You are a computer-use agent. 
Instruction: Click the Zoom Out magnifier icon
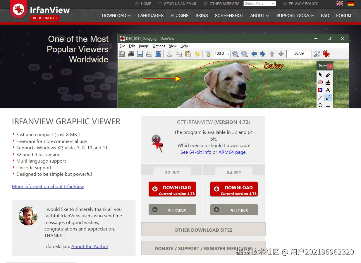(245, 54)
